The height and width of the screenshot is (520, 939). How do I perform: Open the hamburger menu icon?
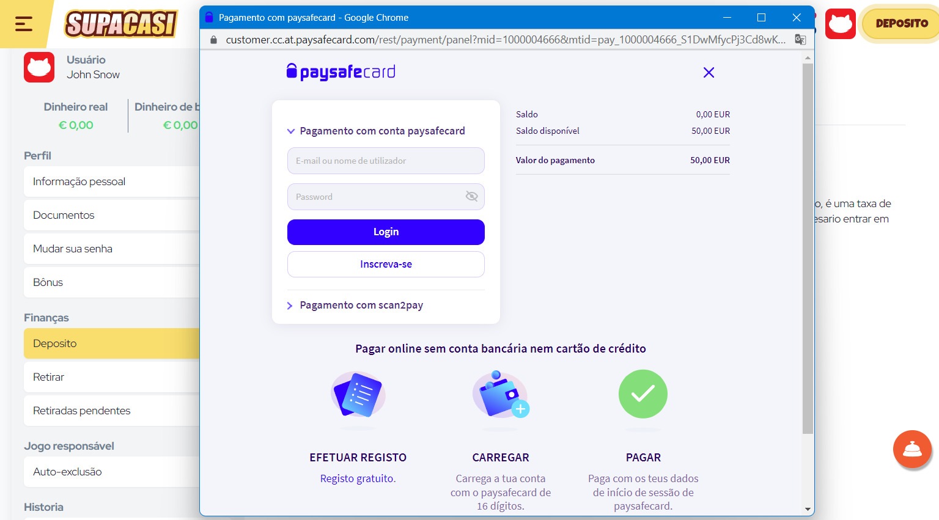click(23, 24)
